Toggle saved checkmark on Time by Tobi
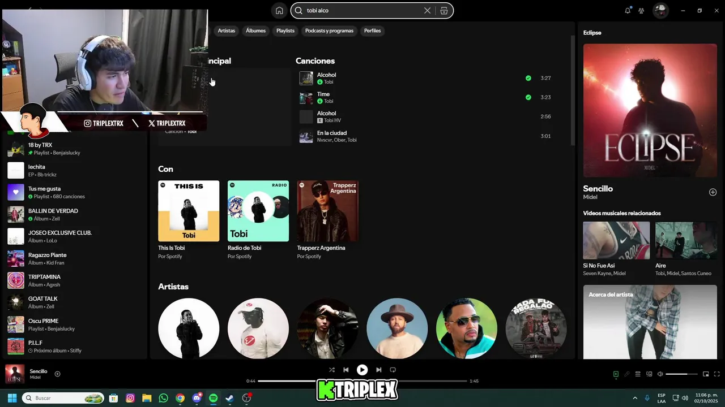725x407 pixels. (x=528, y=97)
